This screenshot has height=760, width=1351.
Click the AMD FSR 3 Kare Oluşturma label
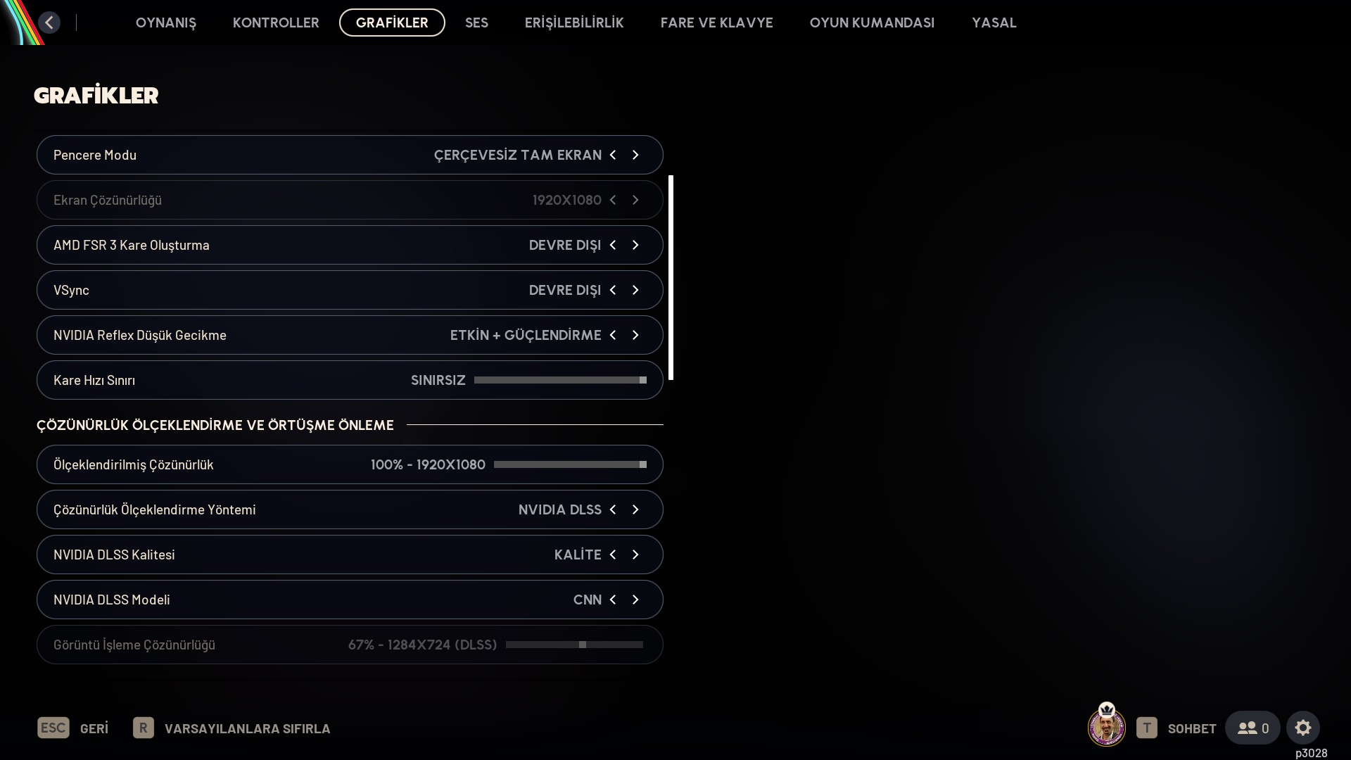132,245
